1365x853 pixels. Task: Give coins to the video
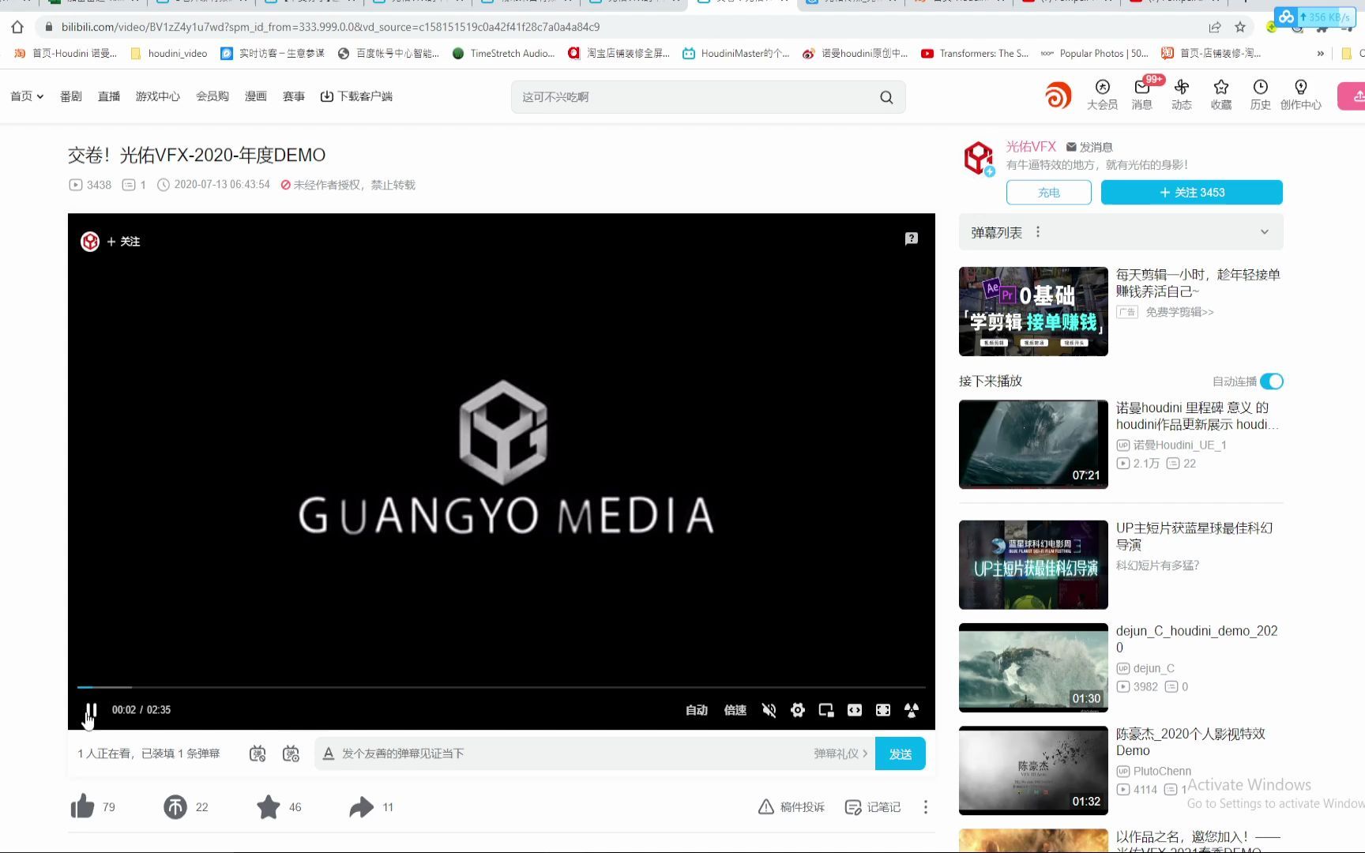pyautogui.click(x=175, y=806)
